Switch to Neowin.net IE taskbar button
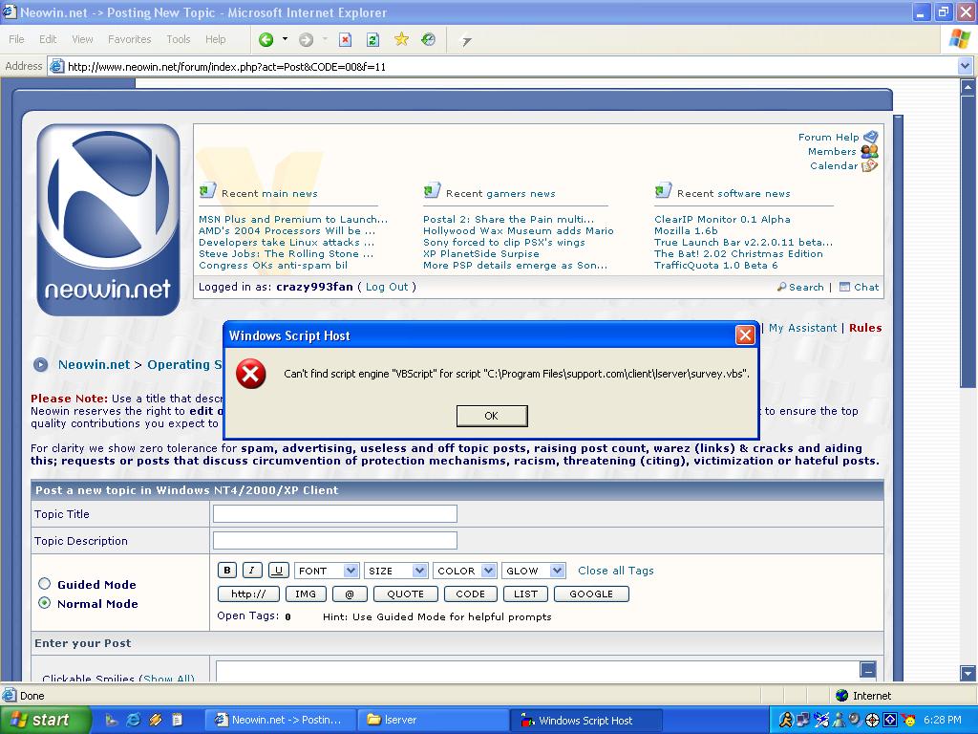Screen dimensions: 978x734 pos(282,720)
